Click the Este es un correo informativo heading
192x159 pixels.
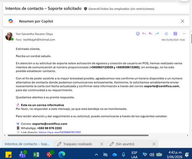pos(43,105)
